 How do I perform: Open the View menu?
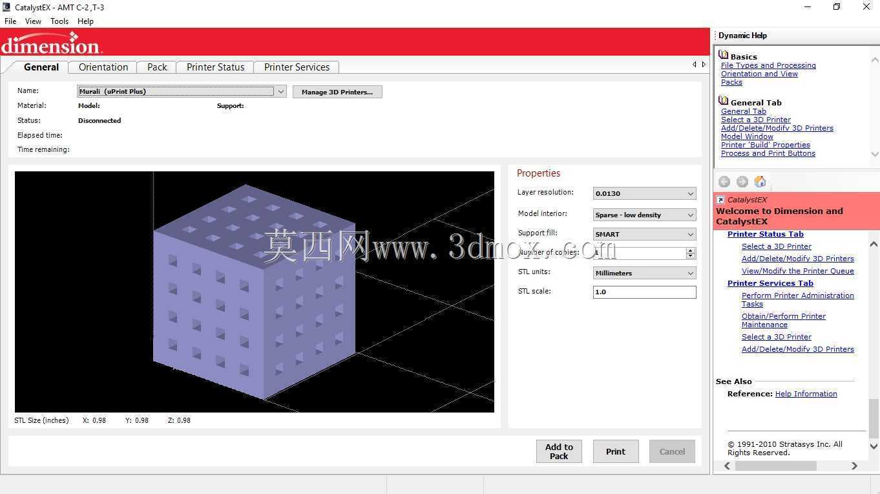click(x=33, y=21)
